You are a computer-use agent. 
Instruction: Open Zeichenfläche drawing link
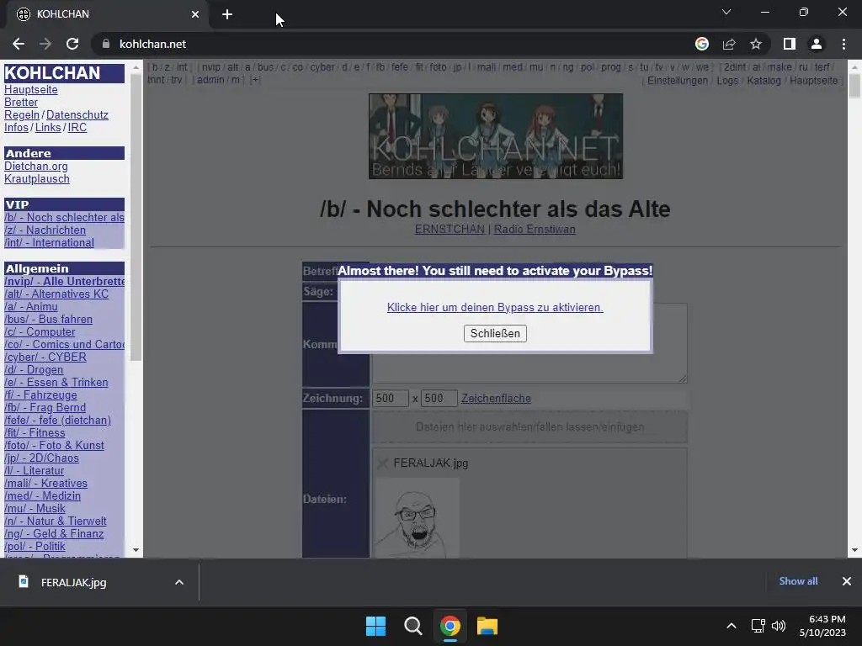[x=496, y=398]
